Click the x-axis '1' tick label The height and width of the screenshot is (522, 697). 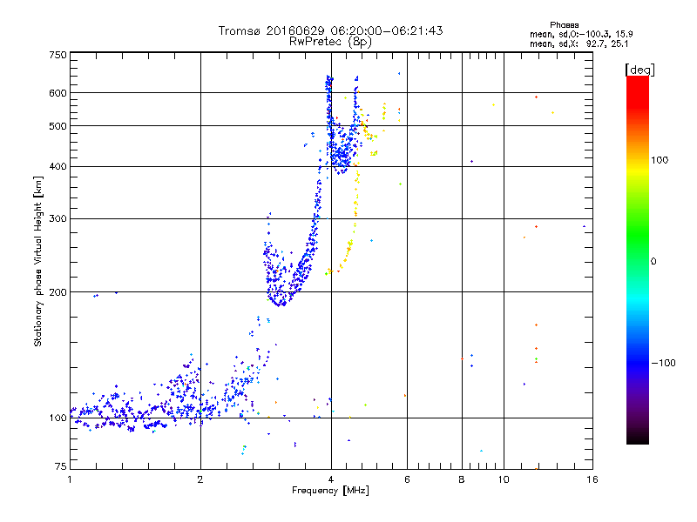(70, 479)
